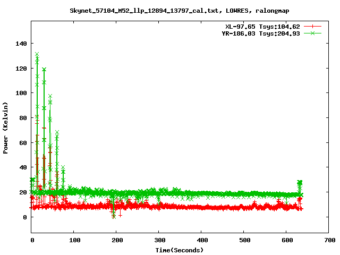Click the 300 x-axis tick label

(160, 240)
